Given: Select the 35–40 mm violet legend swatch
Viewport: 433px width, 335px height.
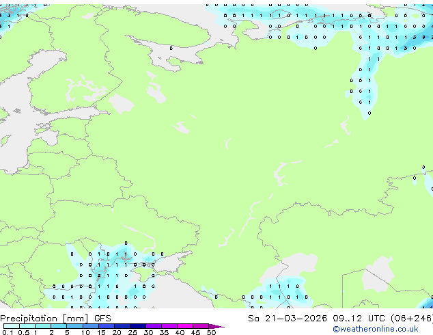Looking at the screenshot, I should coord(169,326).
